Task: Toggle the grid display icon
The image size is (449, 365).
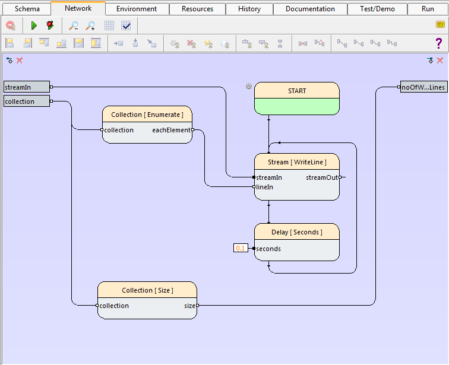Action: (x=109, y=26)
